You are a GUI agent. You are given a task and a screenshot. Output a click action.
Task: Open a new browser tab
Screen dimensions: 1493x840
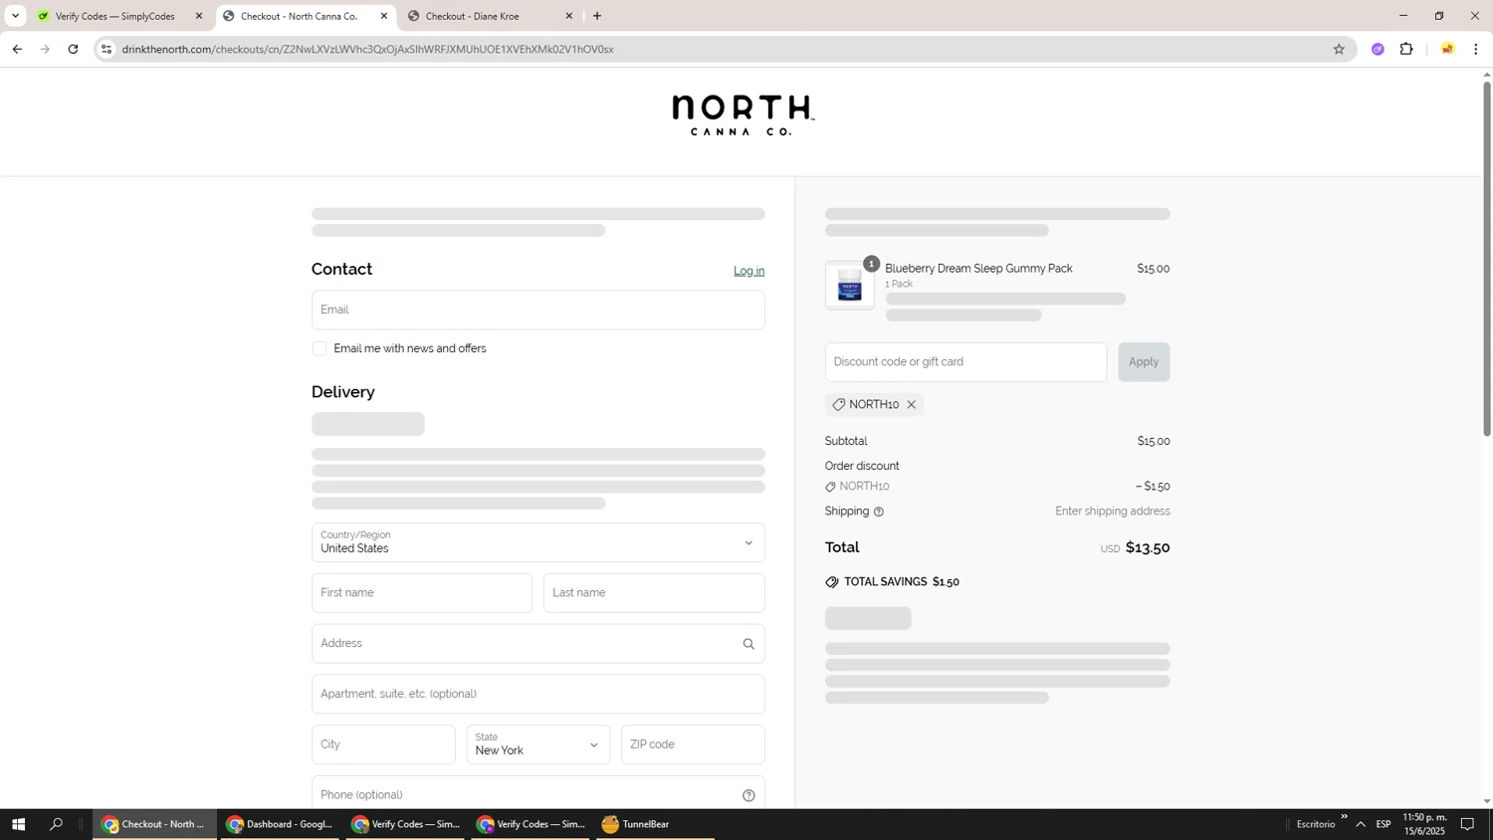pyautogui.click(x=597, y=16)
